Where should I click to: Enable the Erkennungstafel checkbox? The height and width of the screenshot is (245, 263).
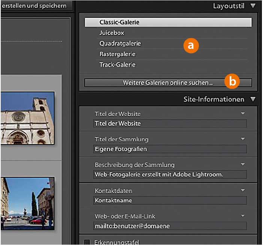pos(87,242)
